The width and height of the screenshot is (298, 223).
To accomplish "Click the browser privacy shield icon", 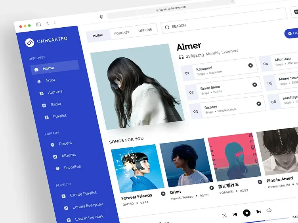I will [x=101, y=17].
